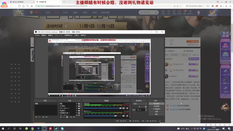Open Task View on taskbar

[x=20, y=129]
